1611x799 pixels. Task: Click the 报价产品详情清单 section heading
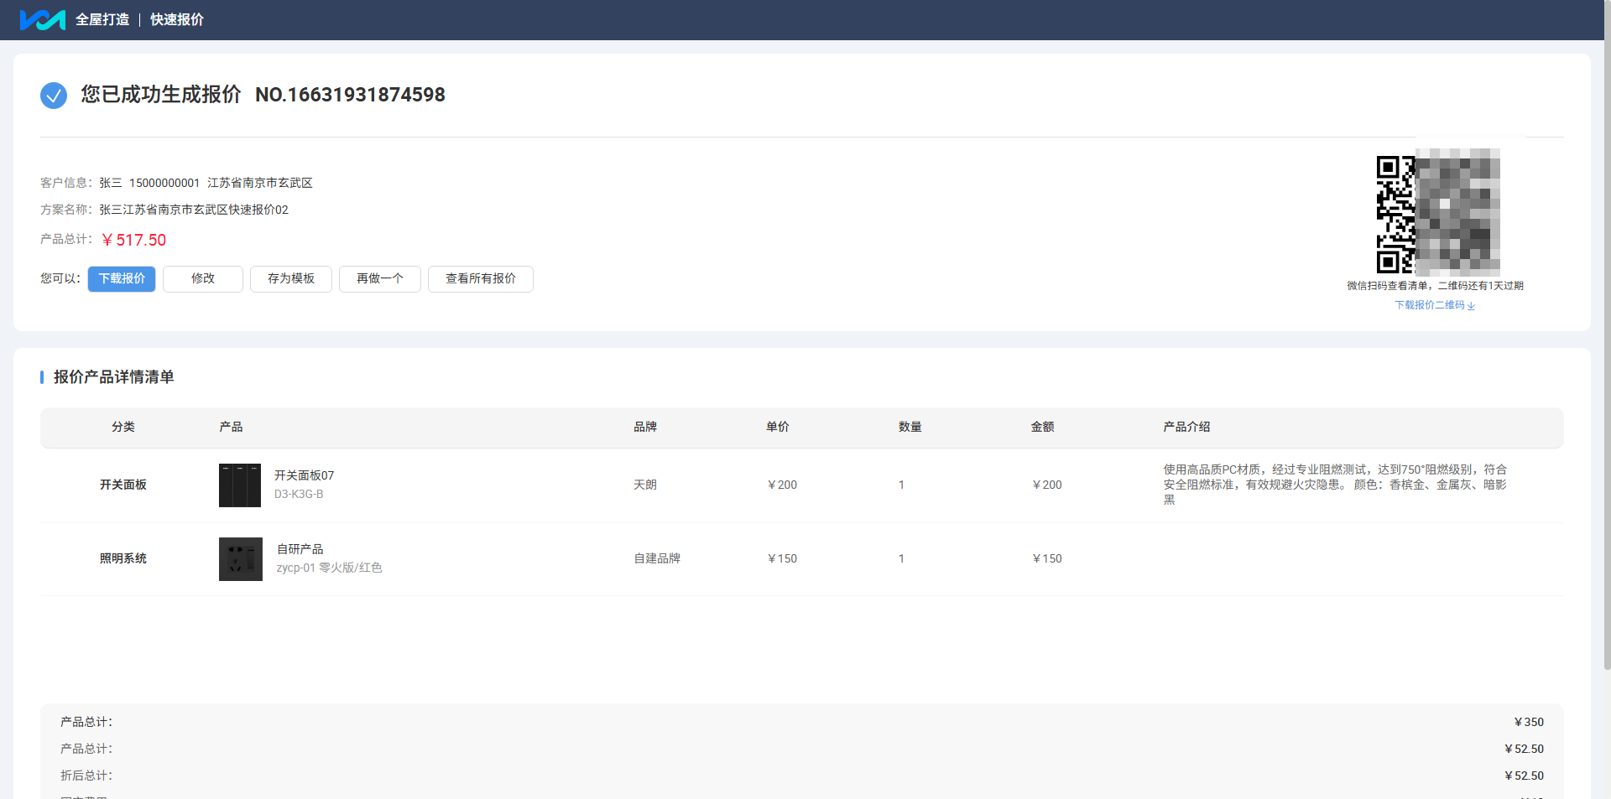click(114, 377)
